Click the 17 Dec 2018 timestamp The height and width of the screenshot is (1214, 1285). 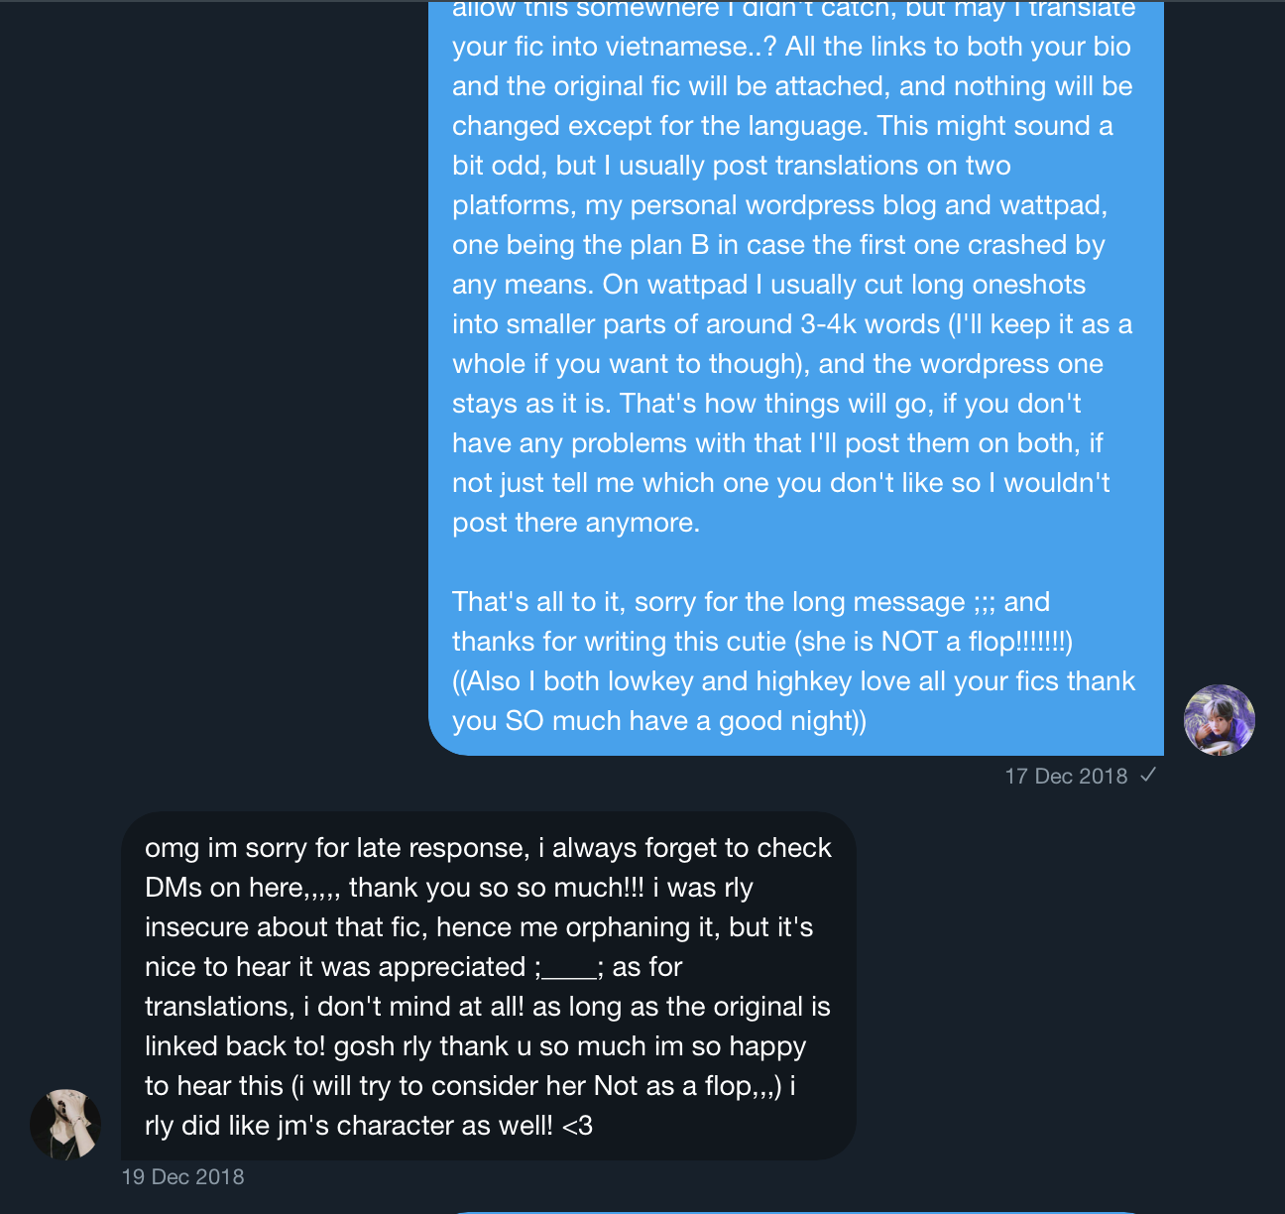(1066, 776)
